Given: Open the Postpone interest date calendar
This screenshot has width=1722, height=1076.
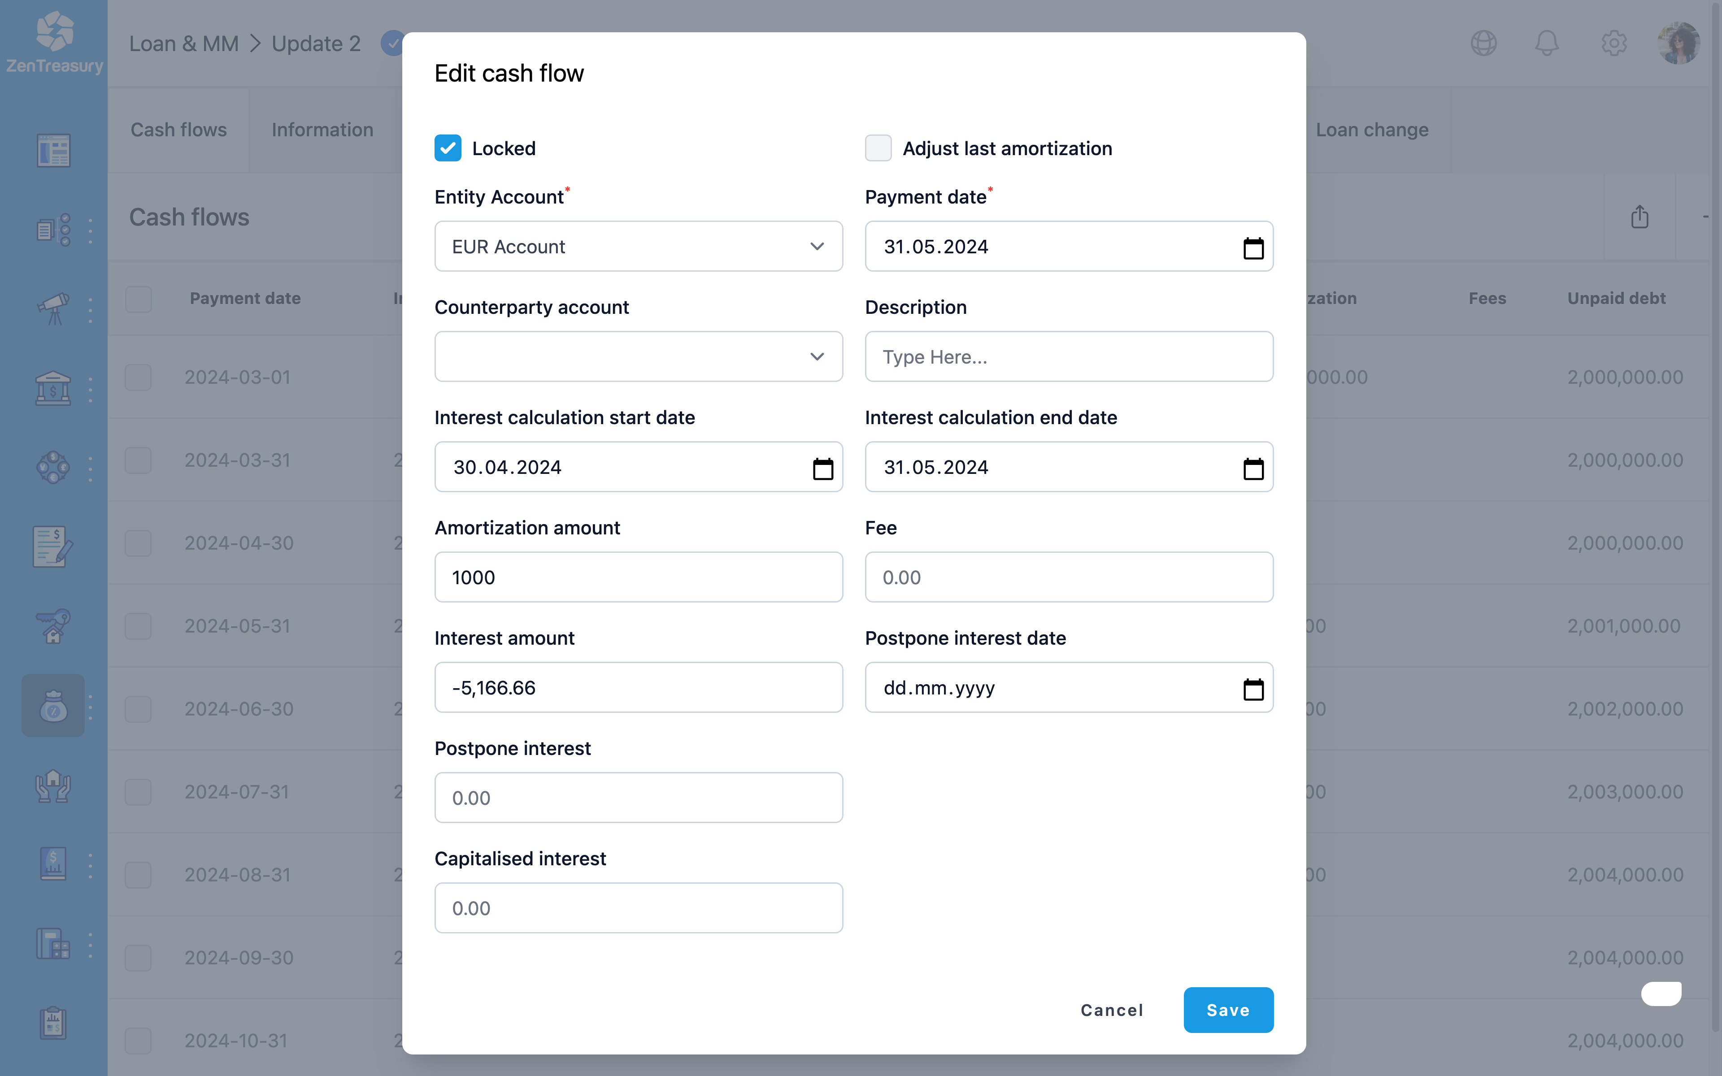Looking at the screenshot, I should (1252, 689).
